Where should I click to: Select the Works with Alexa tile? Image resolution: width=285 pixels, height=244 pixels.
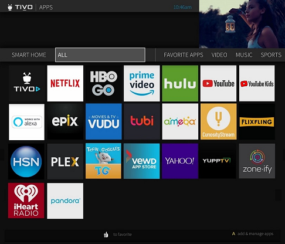tap(26, 122)
